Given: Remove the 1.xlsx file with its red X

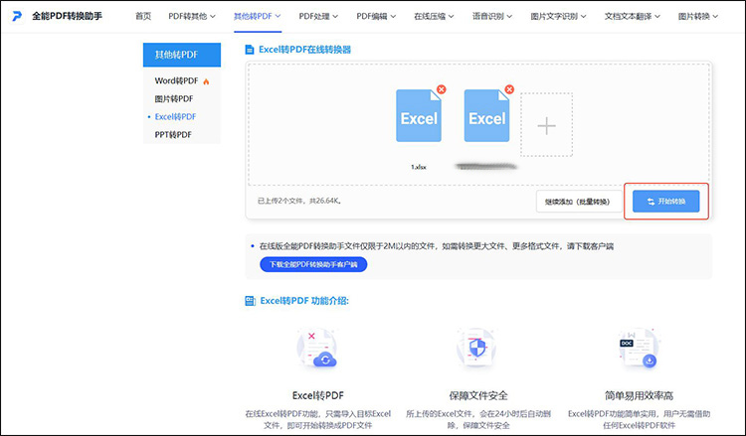Looking at the screenshot, I should 442,90.
